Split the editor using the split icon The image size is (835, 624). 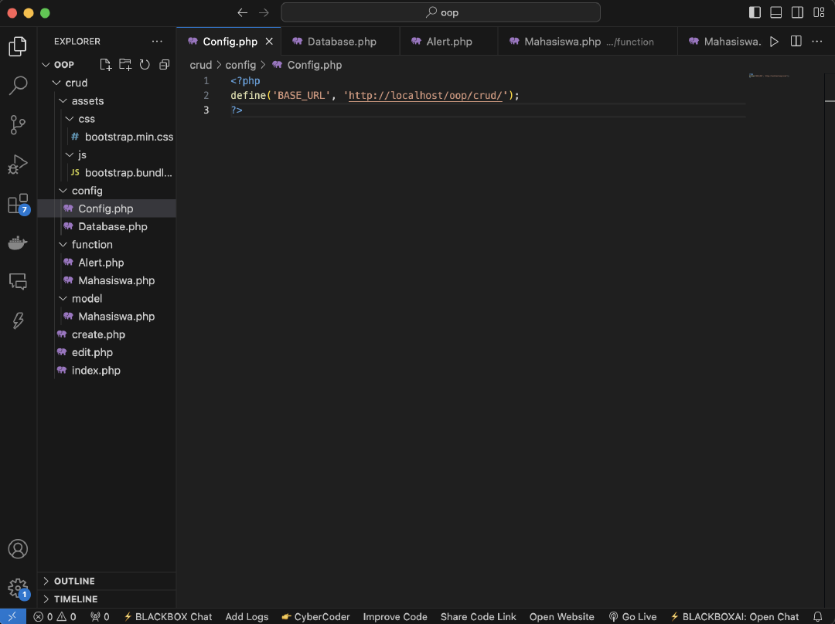tap(796, 41)
